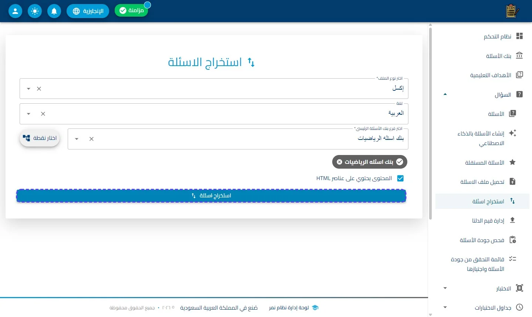The image size is (532, 317).
Task: Collapse the السؤال sidebar section
Action: (x=445, y=94)
